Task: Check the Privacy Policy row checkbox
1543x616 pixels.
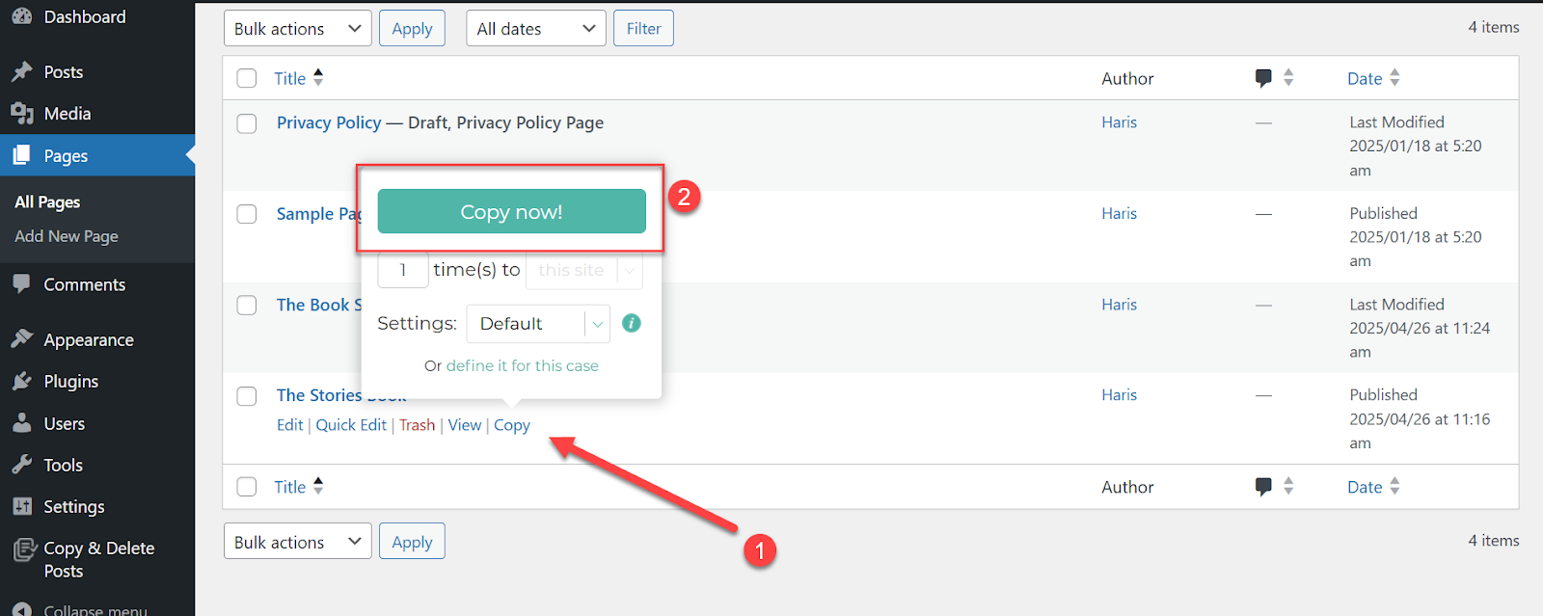Action: click(247, 123)
